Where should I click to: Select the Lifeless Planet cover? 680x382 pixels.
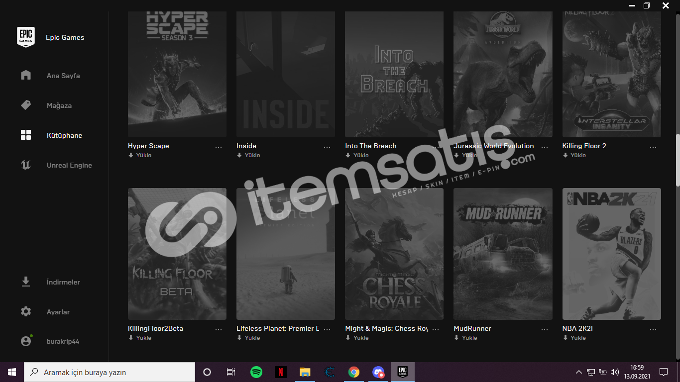coord(286,254)
